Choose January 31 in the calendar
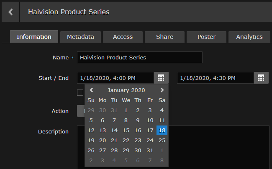Viewport: 272px width, 169px height. [x=150, y=150]
